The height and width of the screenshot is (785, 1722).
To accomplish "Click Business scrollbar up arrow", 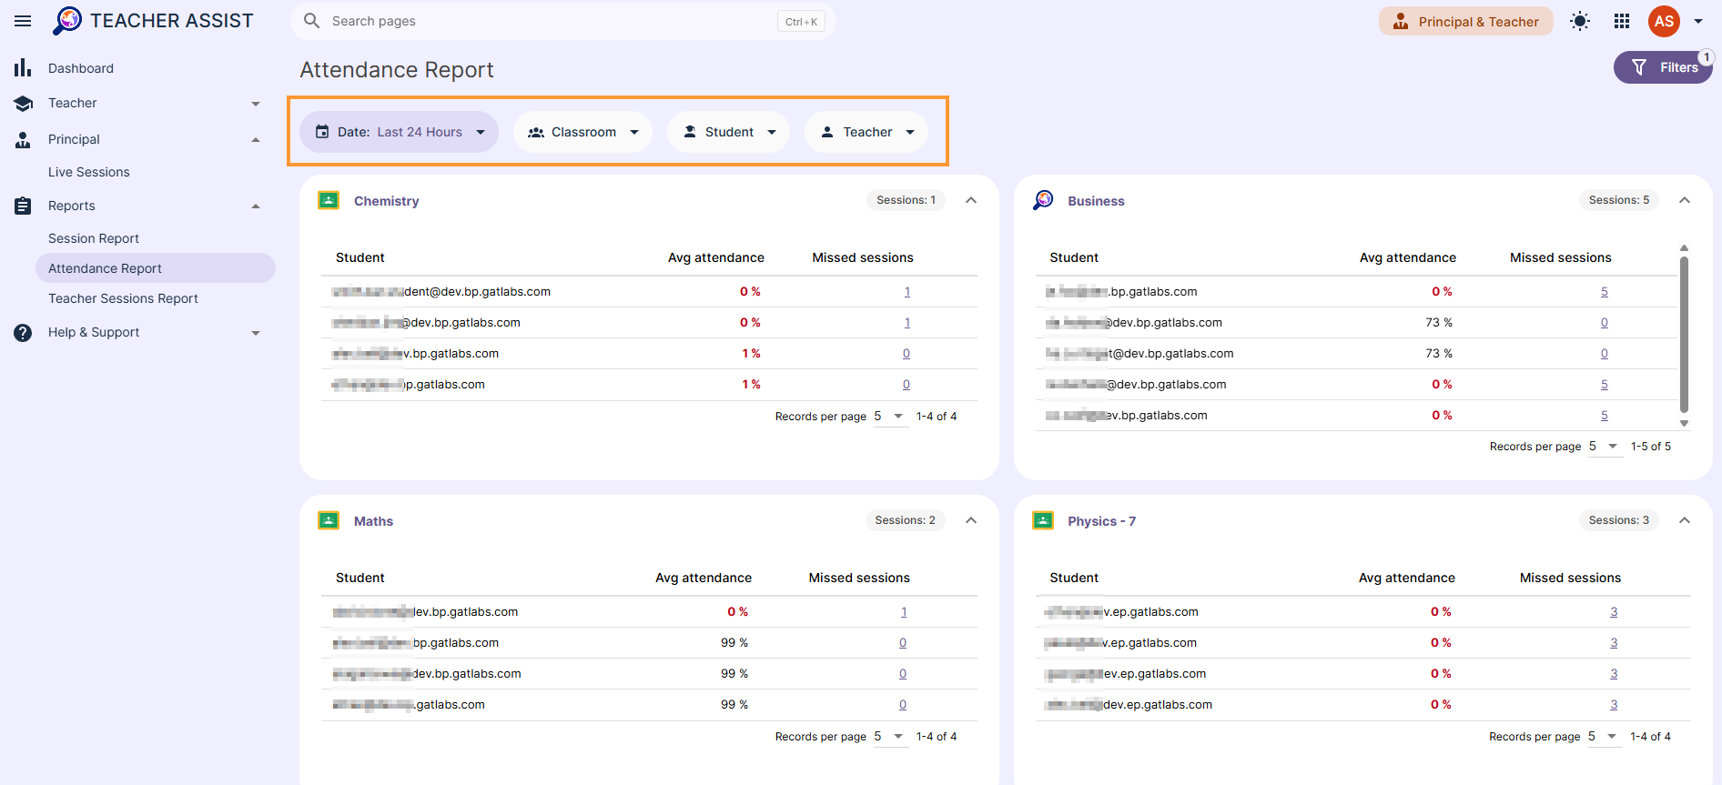I will point(1684,247).
